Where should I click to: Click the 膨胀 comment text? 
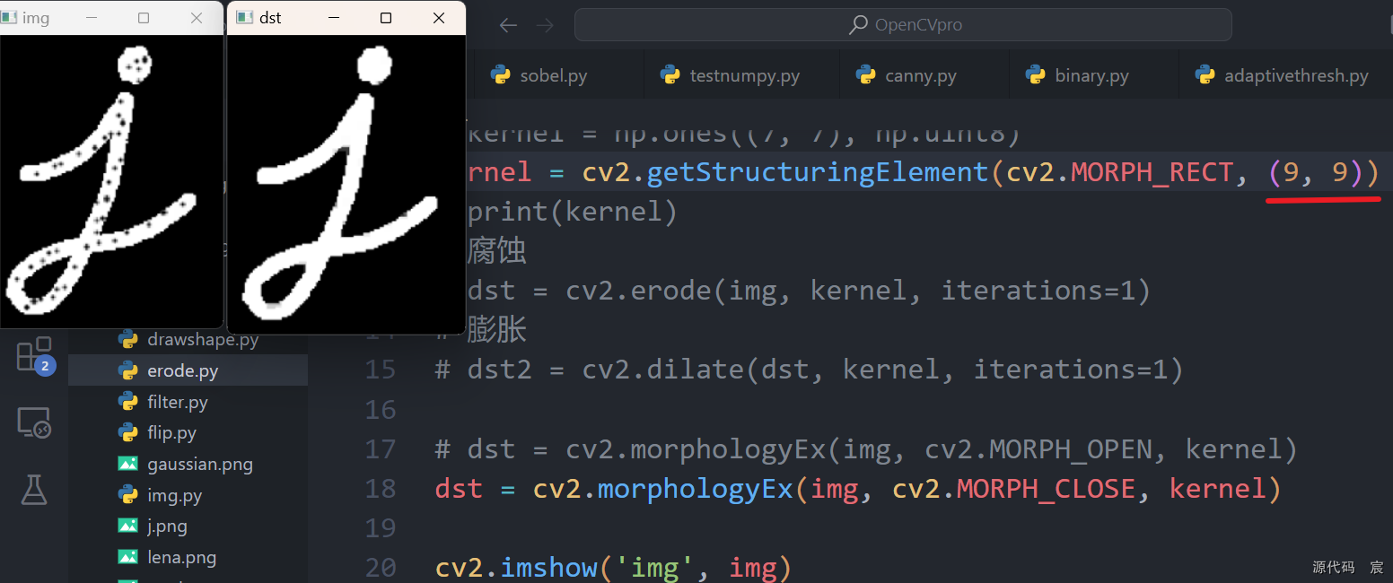(496, 330)
